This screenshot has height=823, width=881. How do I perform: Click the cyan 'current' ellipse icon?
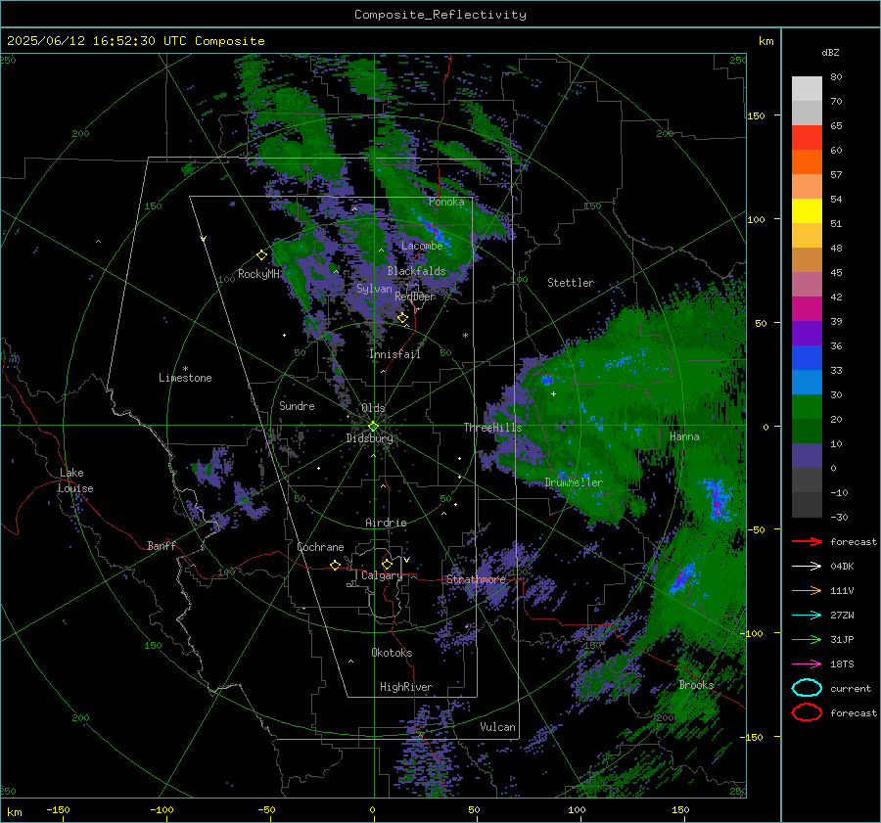click(x=807, y=688)
